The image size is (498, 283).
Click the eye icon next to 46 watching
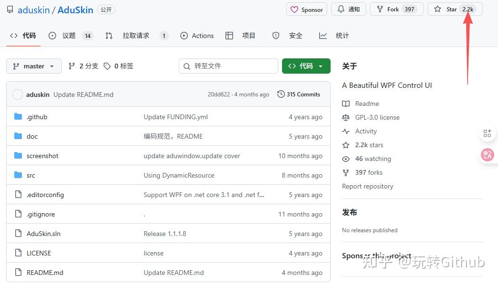coord(346,159)
